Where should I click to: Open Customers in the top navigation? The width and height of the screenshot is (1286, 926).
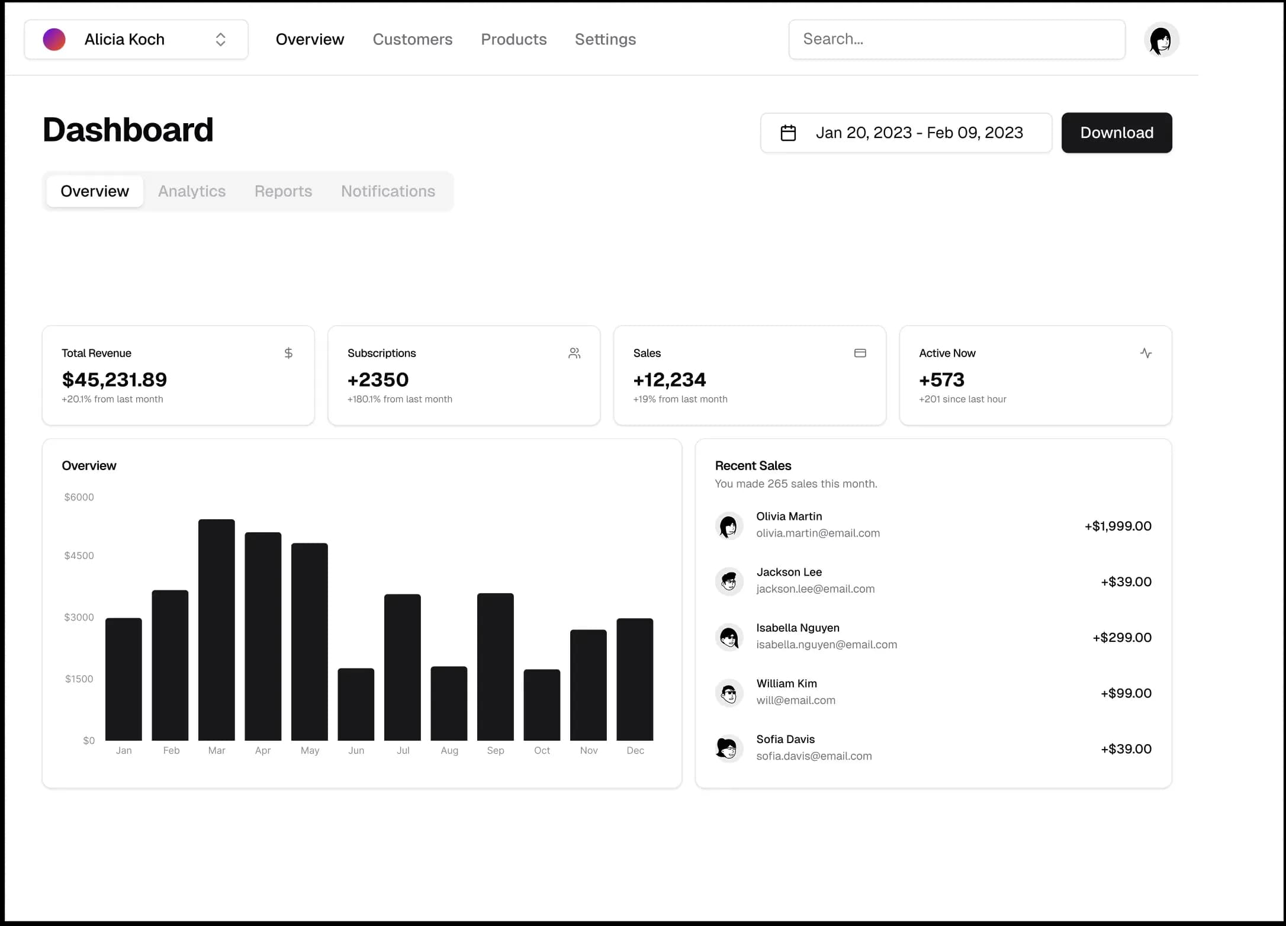[x=412, y=39]
